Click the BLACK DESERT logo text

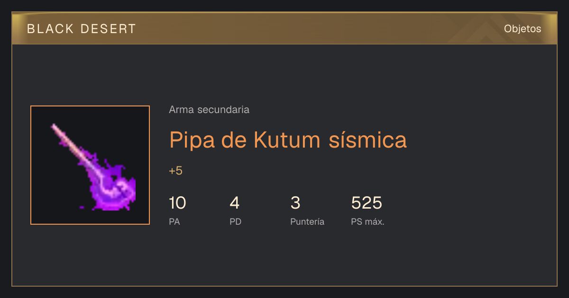[x=82, y=29]
